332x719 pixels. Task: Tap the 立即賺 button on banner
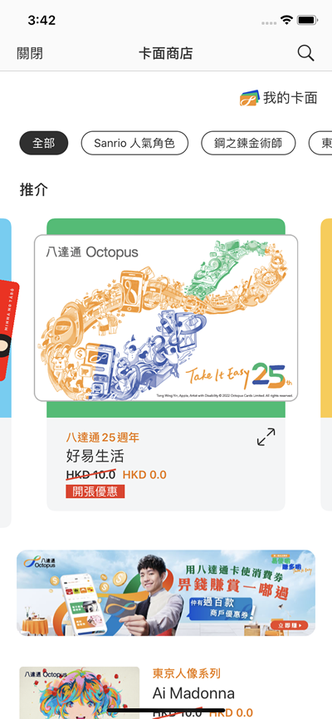pos(289,624)
